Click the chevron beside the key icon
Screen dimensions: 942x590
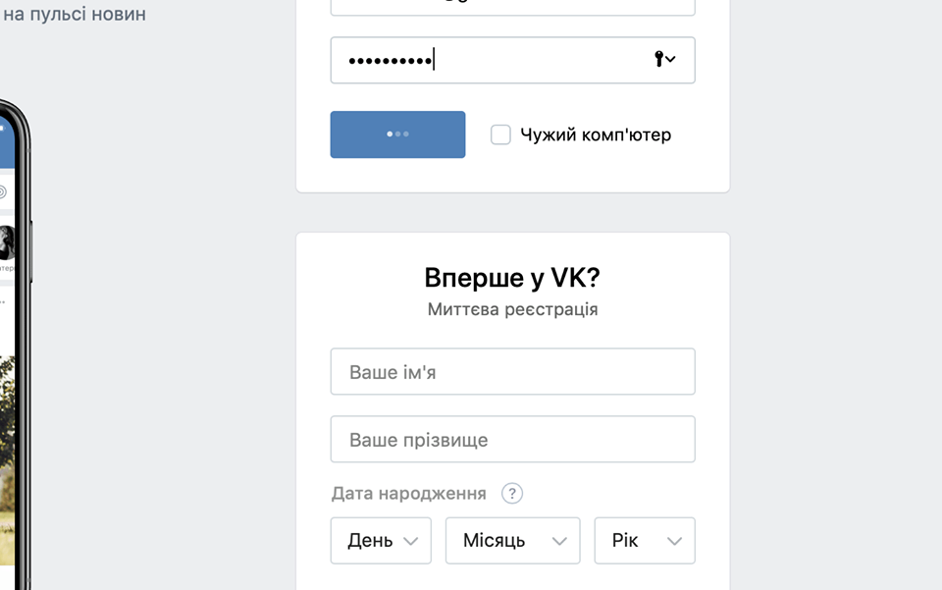pyautogui.click(x=670, y=60)
